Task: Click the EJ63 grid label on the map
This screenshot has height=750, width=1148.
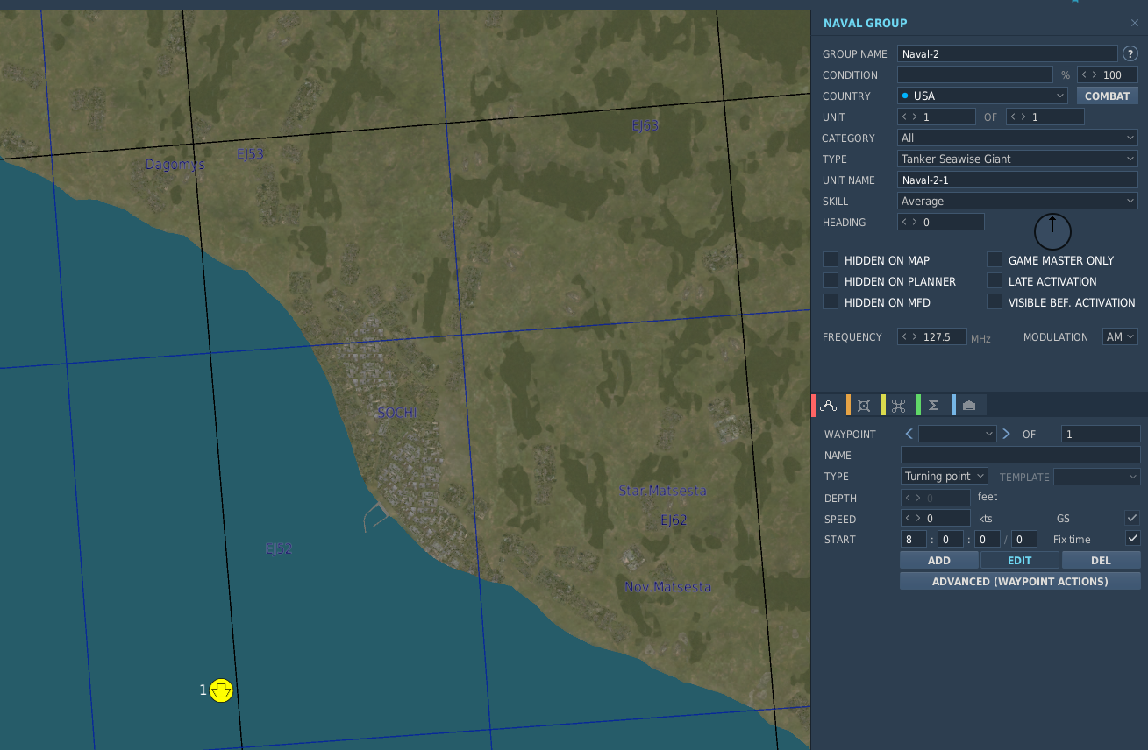Action: pos(645,125)
